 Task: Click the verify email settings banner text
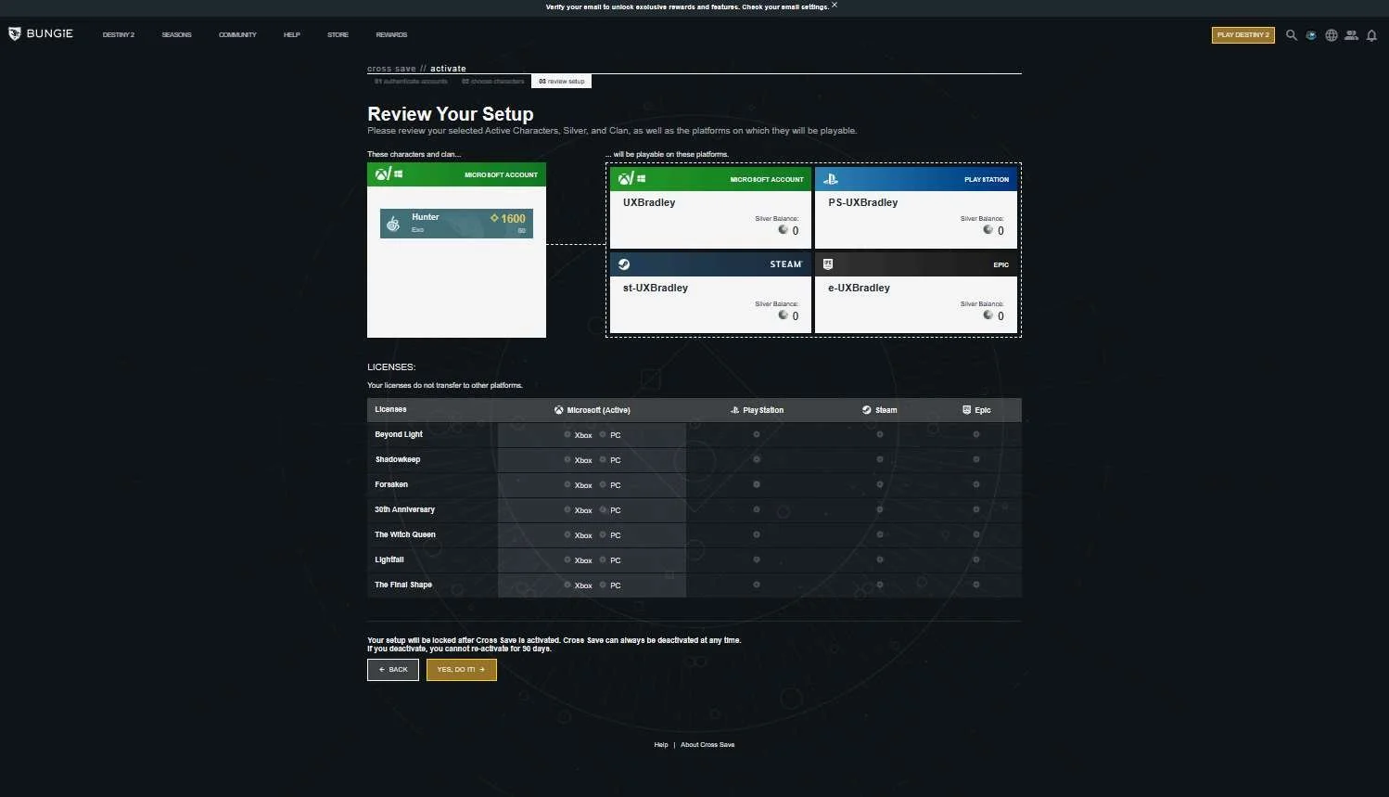687,6
